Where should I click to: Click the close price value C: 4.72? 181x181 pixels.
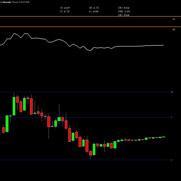[65, 12]
